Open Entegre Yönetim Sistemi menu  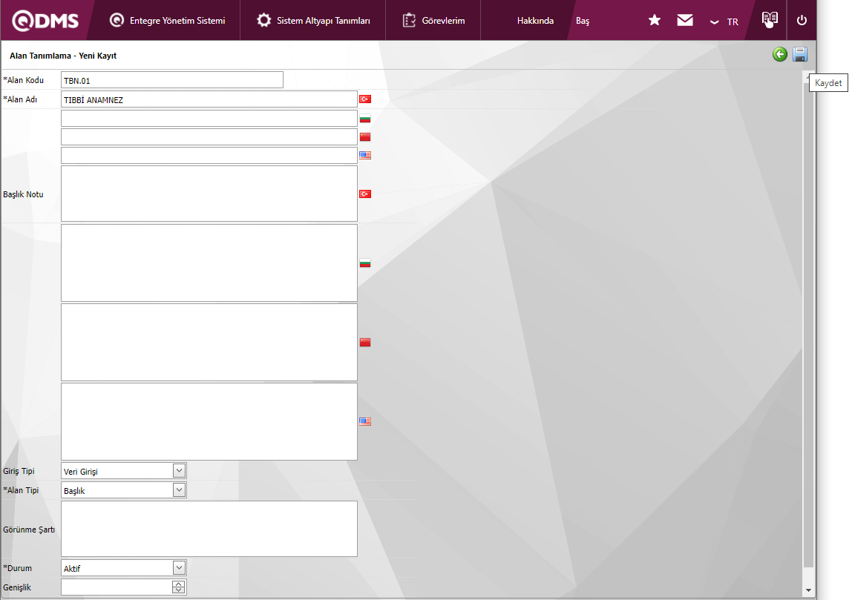168,20
